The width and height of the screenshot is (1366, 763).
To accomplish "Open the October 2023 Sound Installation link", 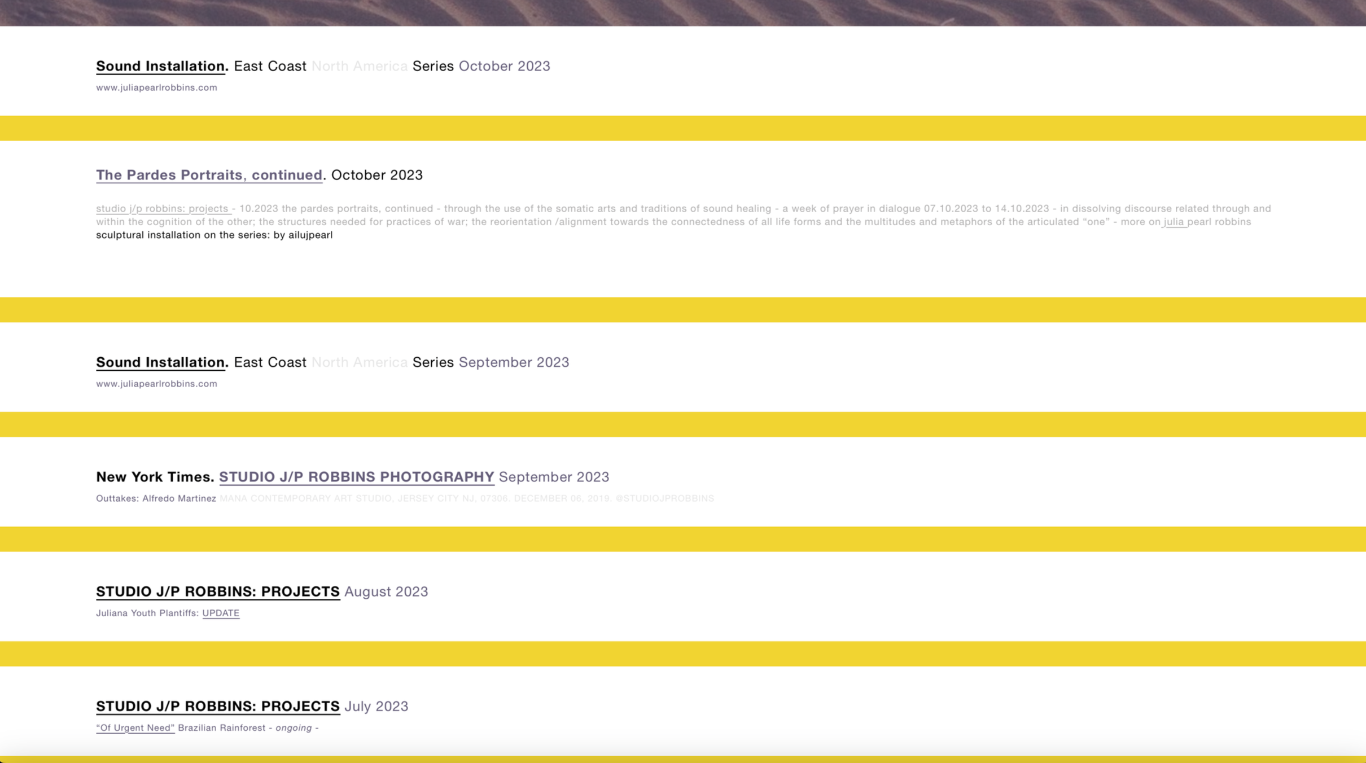I will pyautogui.click(x=161, y=66).
